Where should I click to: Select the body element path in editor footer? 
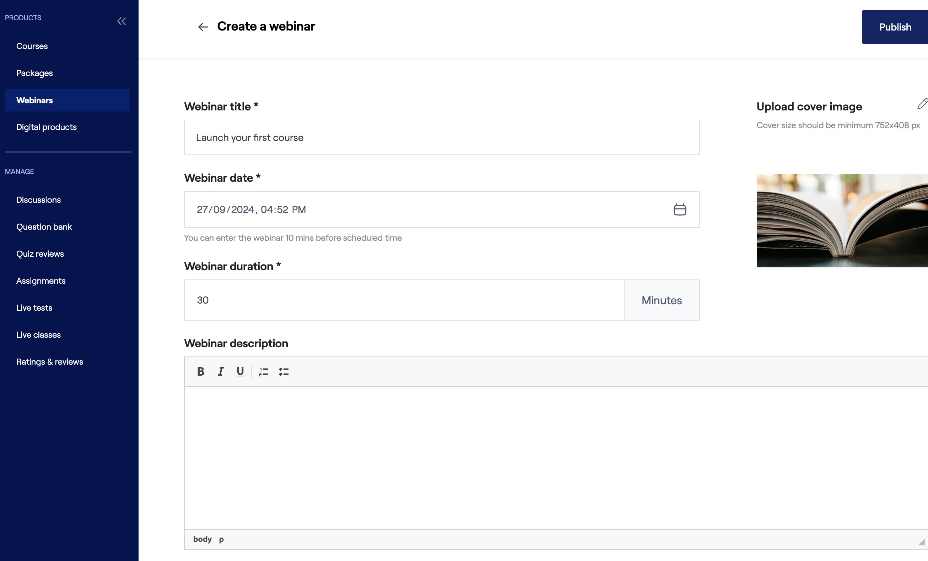(x=202, y=539)
